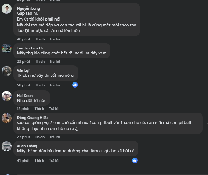Click the 12 phút timestamp on Hai Doan's comment
The image size is (208, 175).
[x=23, y=109]
